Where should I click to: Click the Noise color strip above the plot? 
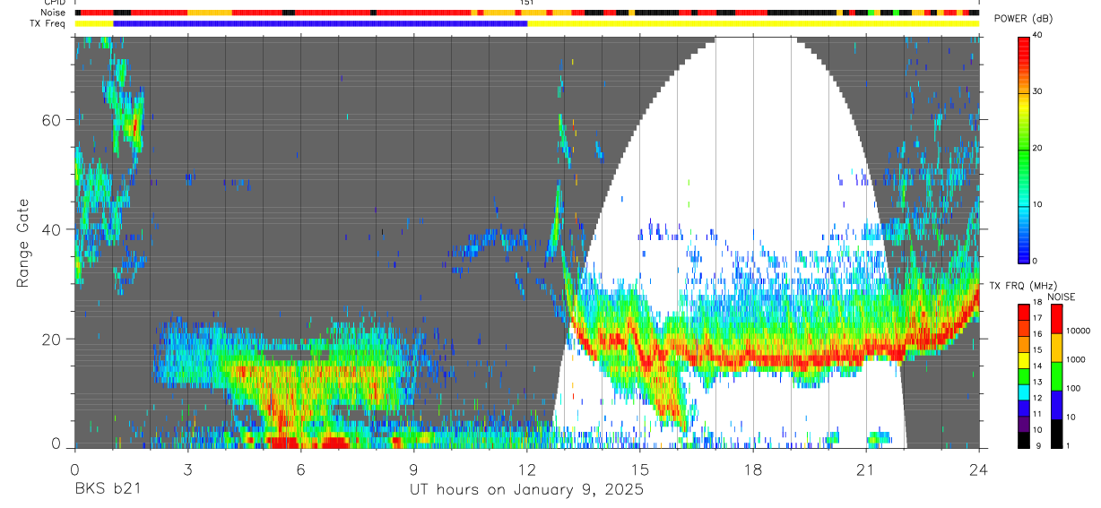coord(527,13)
